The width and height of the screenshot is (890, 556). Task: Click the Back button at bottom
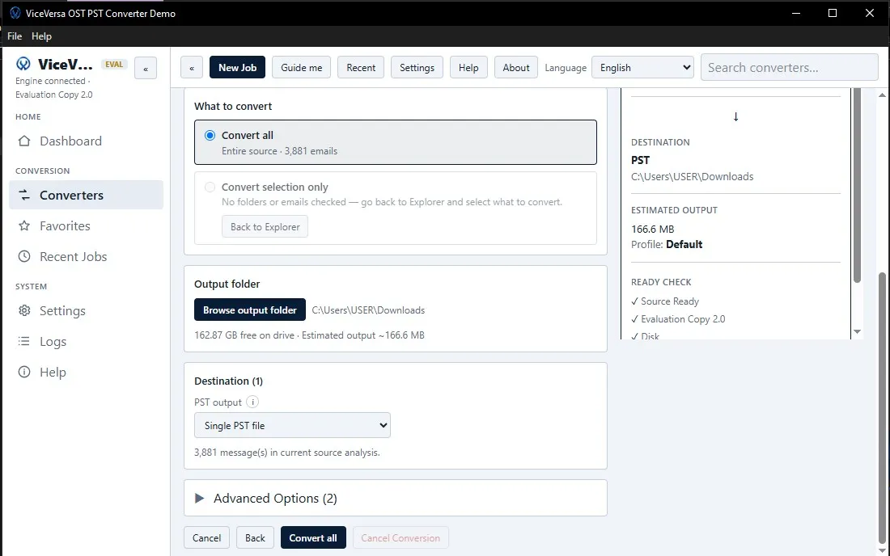coord(255,538)
